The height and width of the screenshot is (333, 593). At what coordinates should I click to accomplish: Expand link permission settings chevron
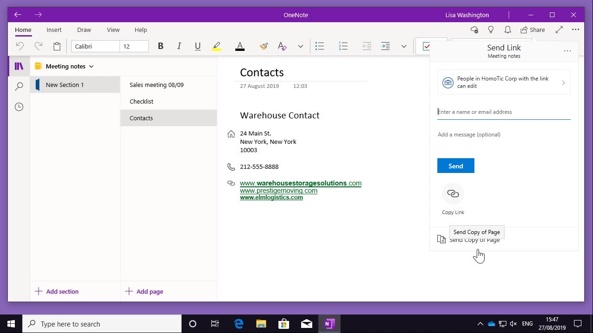tap(563, 83)
